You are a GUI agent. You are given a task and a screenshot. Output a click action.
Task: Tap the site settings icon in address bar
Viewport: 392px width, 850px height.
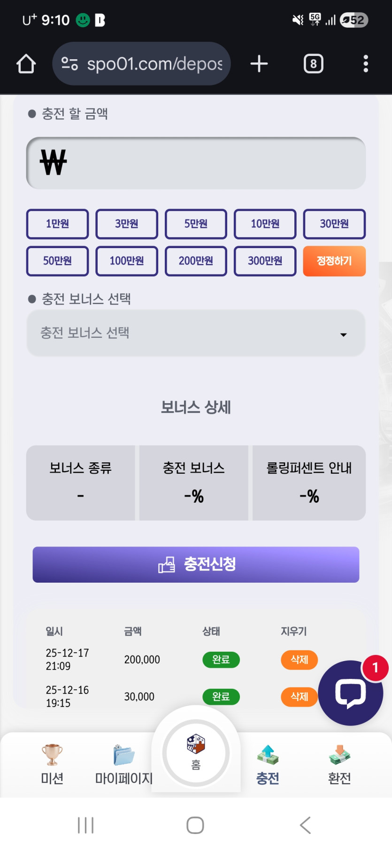point(69,64)
